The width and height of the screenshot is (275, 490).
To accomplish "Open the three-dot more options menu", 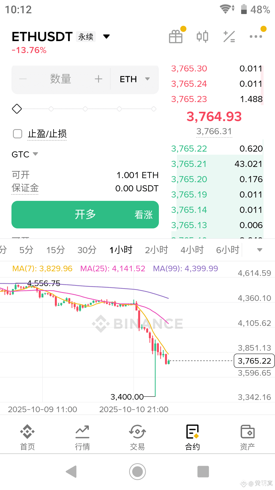I will point(256,36).
